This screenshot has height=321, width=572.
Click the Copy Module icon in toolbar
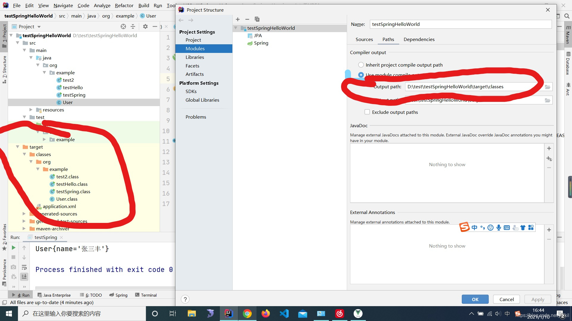click(257, 19)
